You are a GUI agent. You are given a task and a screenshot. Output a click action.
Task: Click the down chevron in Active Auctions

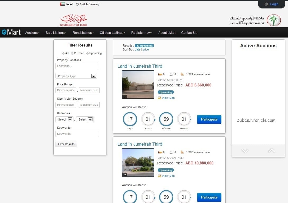pyautogui.click(x=245, y=151)
